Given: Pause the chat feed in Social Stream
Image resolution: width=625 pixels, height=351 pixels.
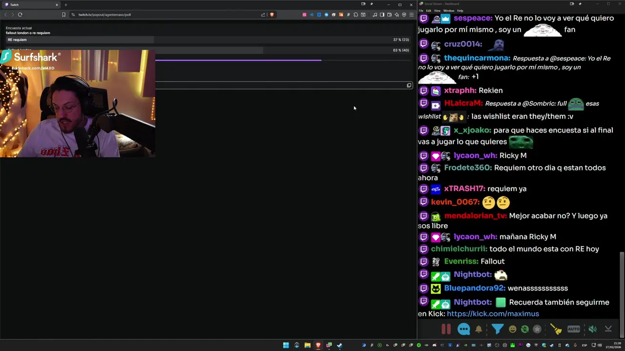Looking at the screenshot, I should coord(446,329).
